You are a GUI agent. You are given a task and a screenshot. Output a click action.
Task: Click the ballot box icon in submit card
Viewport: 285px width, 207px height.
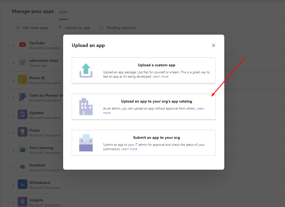tap(86, 143)
